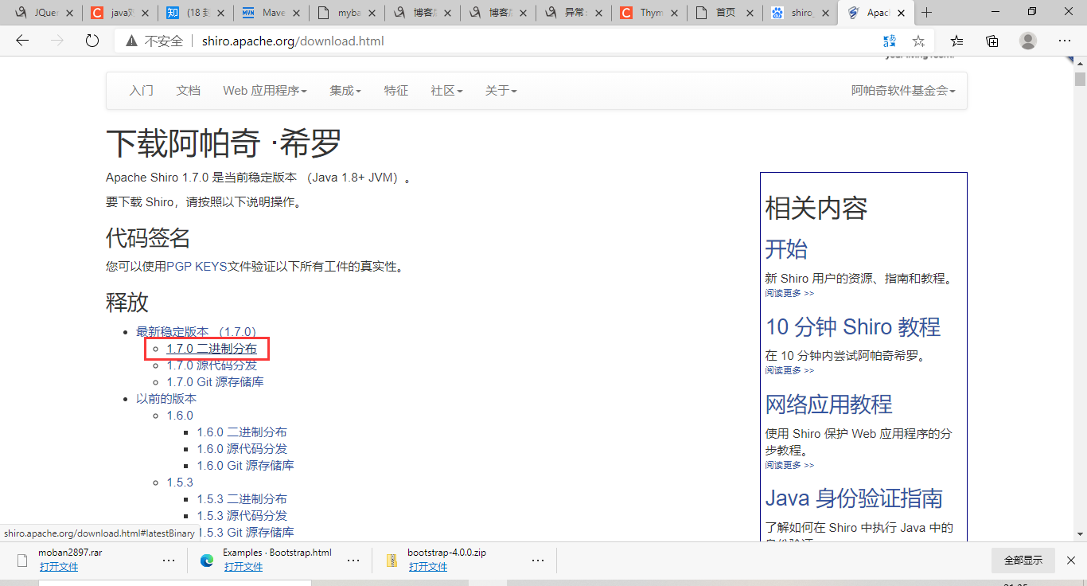The width and height of the screenshot is (1087, 586).
Task: Click the Edge icon for Examples · Bootstrap.html
Action: tap(207, 560)
